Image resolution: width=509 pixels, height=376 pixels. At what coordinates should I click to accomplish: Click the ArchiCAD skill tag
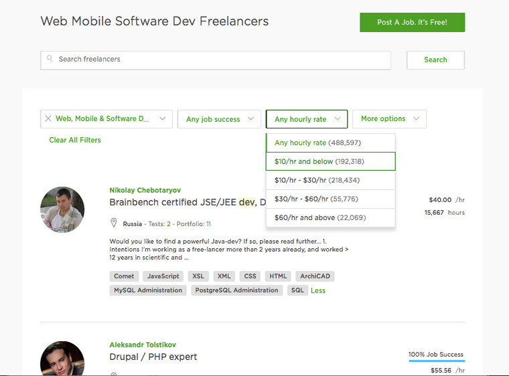tap(315, 276)
